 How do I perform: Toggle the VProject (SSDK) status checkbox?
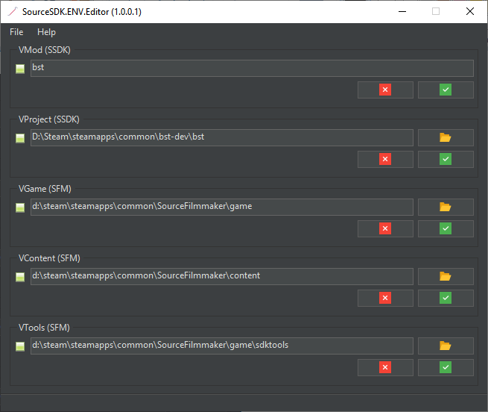(x=20, y=138)
